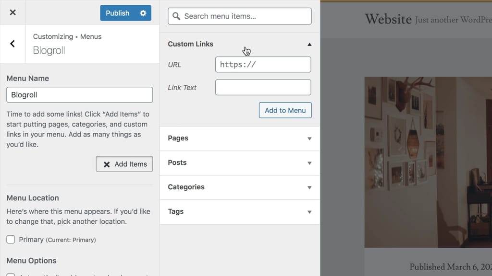The image size is (492, 276).
Task: Click the featured gallery wall image
Action: click(x=428, y=162)
